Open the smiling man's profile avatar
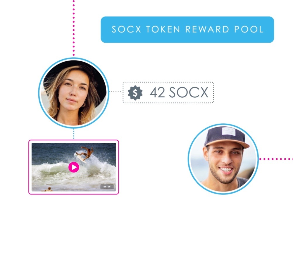 223,159
